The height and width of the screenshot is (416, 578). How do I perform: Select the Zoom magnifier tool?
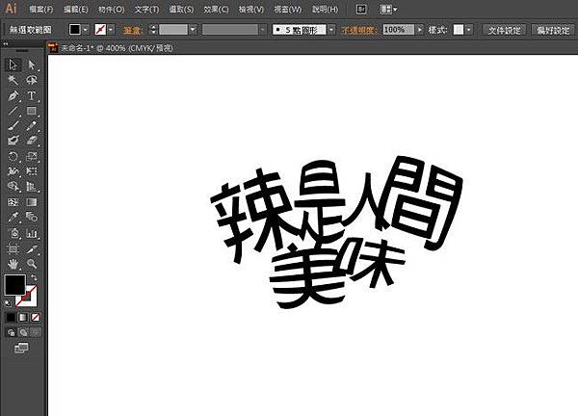(32, 264)
